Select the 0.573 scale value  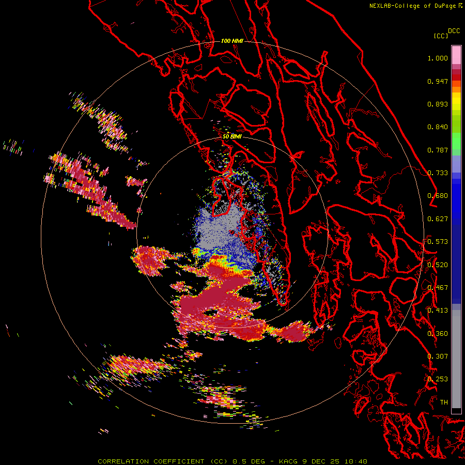click(438, 242)
